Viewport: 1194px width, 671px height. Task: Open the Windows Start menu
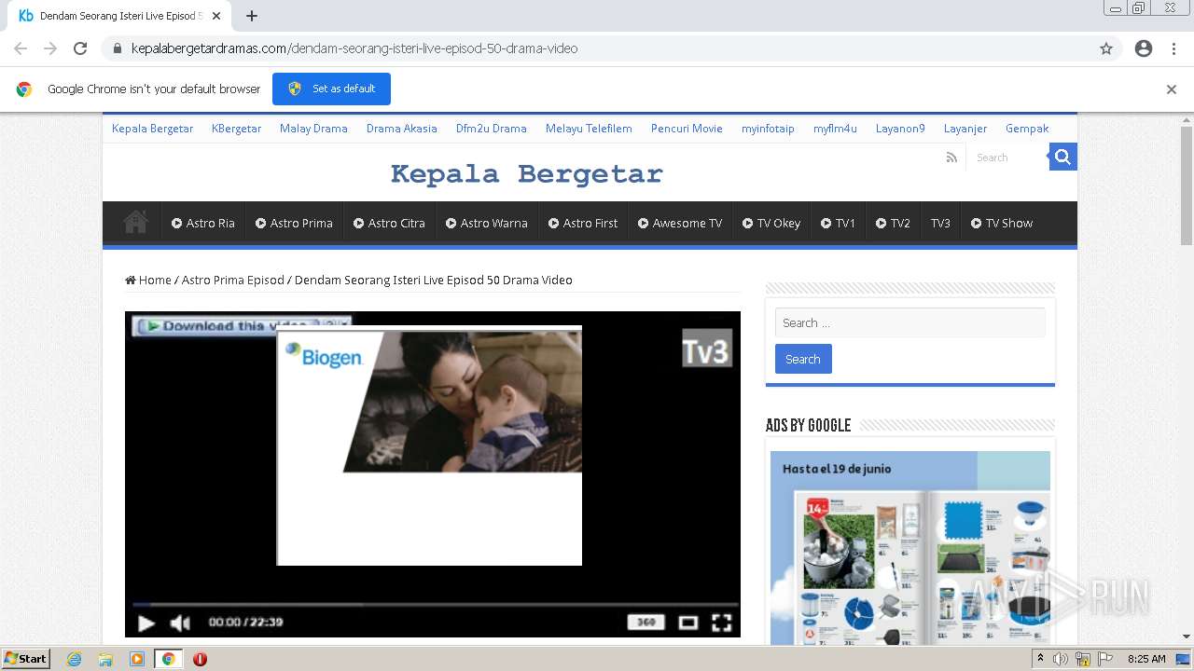click(x=26, y=658)
